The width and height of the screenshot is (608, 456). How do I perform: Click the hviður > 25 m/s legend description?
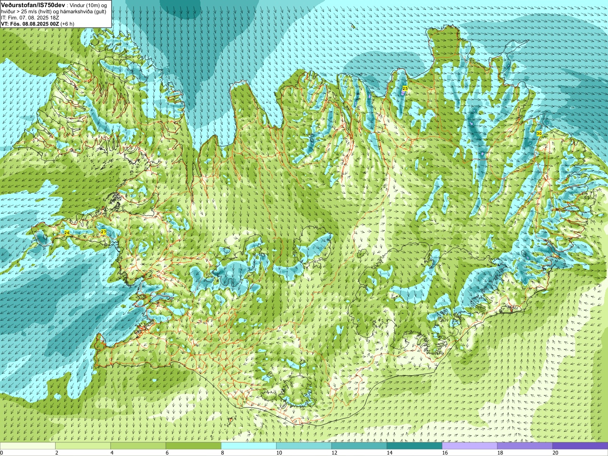[54, 11]
